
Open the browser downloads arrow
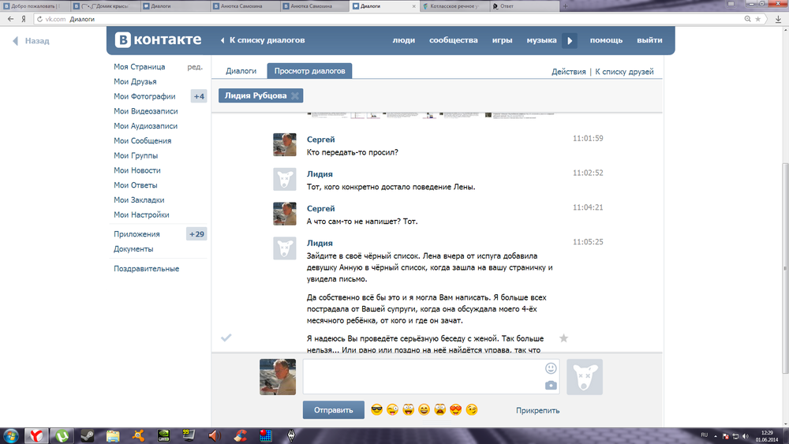coord(779,19)
